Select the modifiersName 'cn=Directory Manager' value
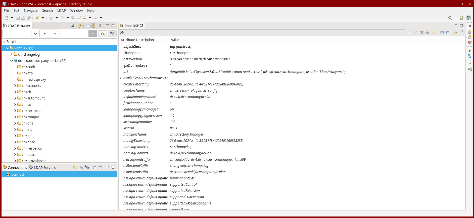Screen dimensions: 474x218 186,134
